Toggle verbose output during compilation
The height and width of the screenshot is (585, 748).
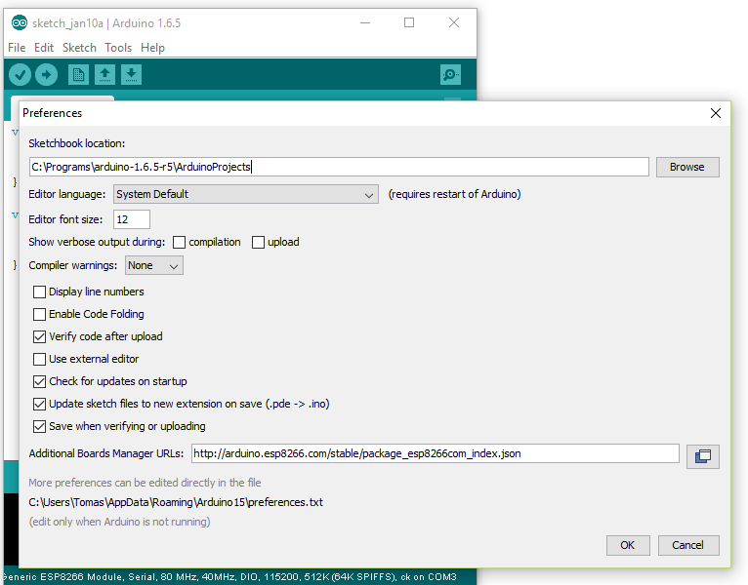click(180, 242)
